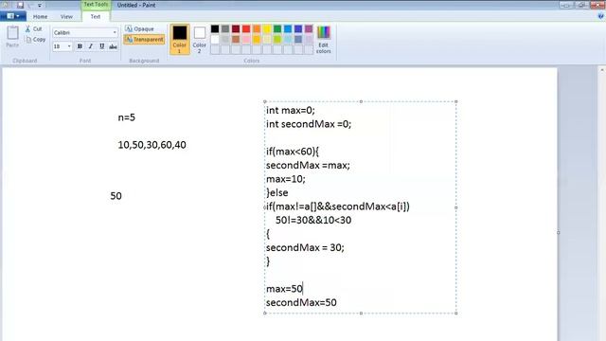
Task: Open the Paint help icon
Action: tap(600, 16)
